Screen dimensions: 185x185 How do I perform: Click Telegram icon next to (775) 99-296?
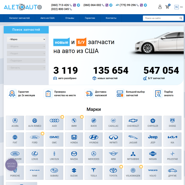pyautogui.click(x=145, y=5)
